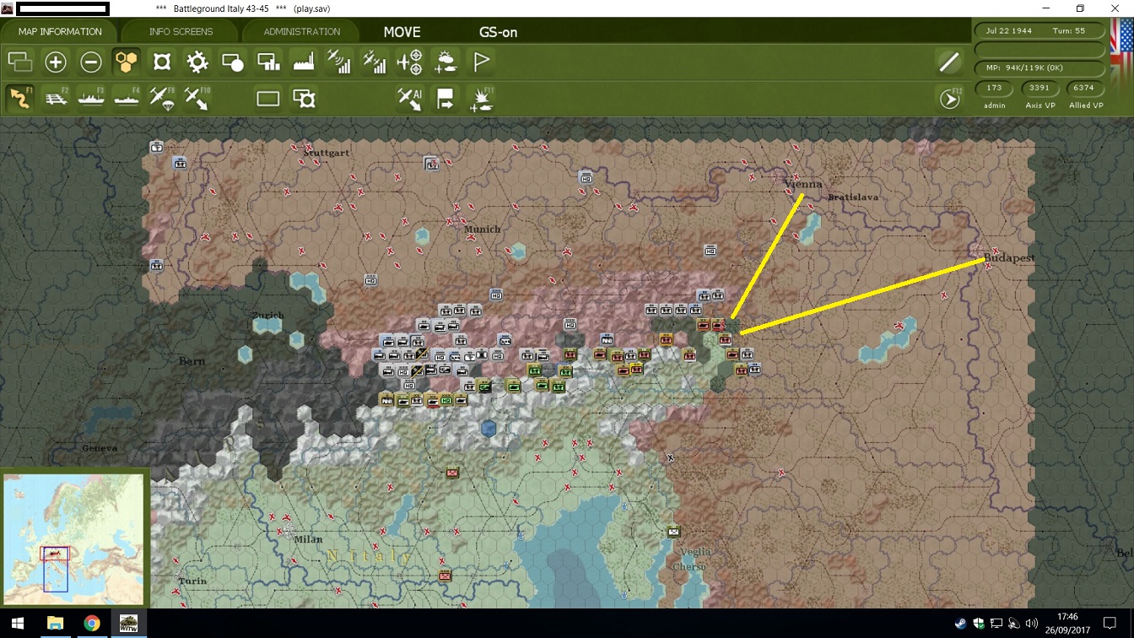Screen dimensions: 1134x638
Task: Click the plane with targets icon
Action: click(410, 62)
